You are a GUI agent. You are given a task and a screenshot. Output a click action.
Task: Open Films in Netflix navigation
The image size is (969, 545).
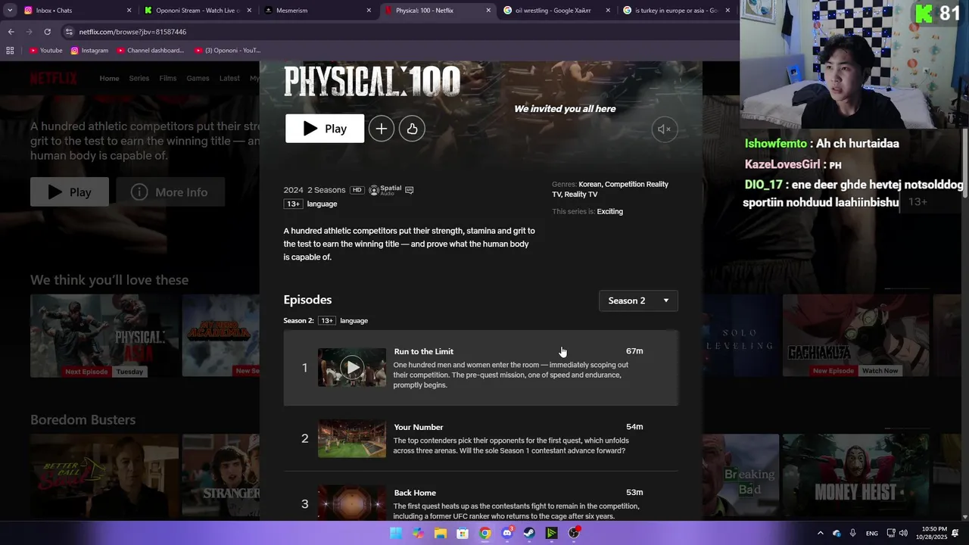pos(168,78)
